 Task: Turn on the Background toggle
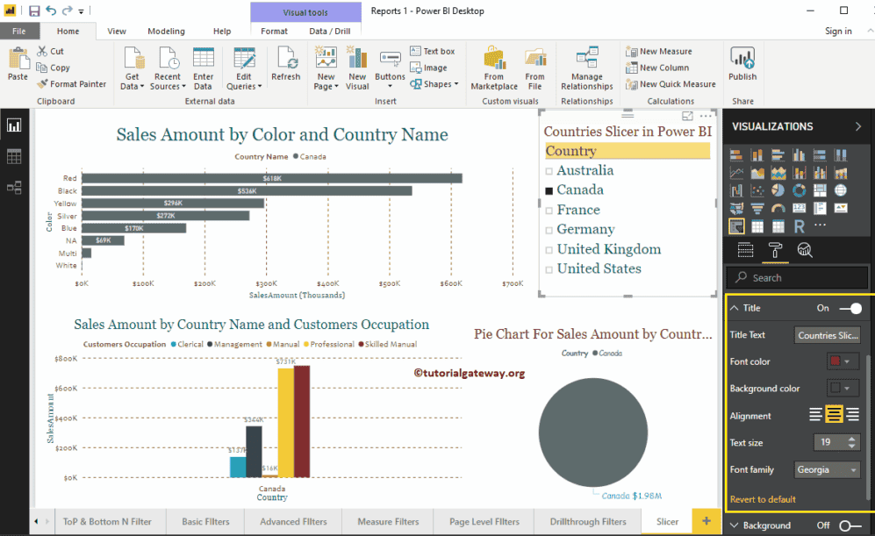coord(850,525)
